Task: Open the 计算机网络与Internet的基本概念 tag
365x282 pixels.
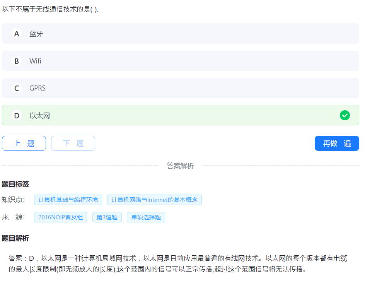Action: click(154, 200)
